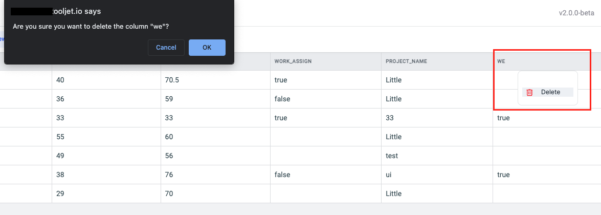The height and width of the screenshot is (215, 601).
Task: Click the 'true' work_assign cell beside 70.5
Action: (281, 80)
